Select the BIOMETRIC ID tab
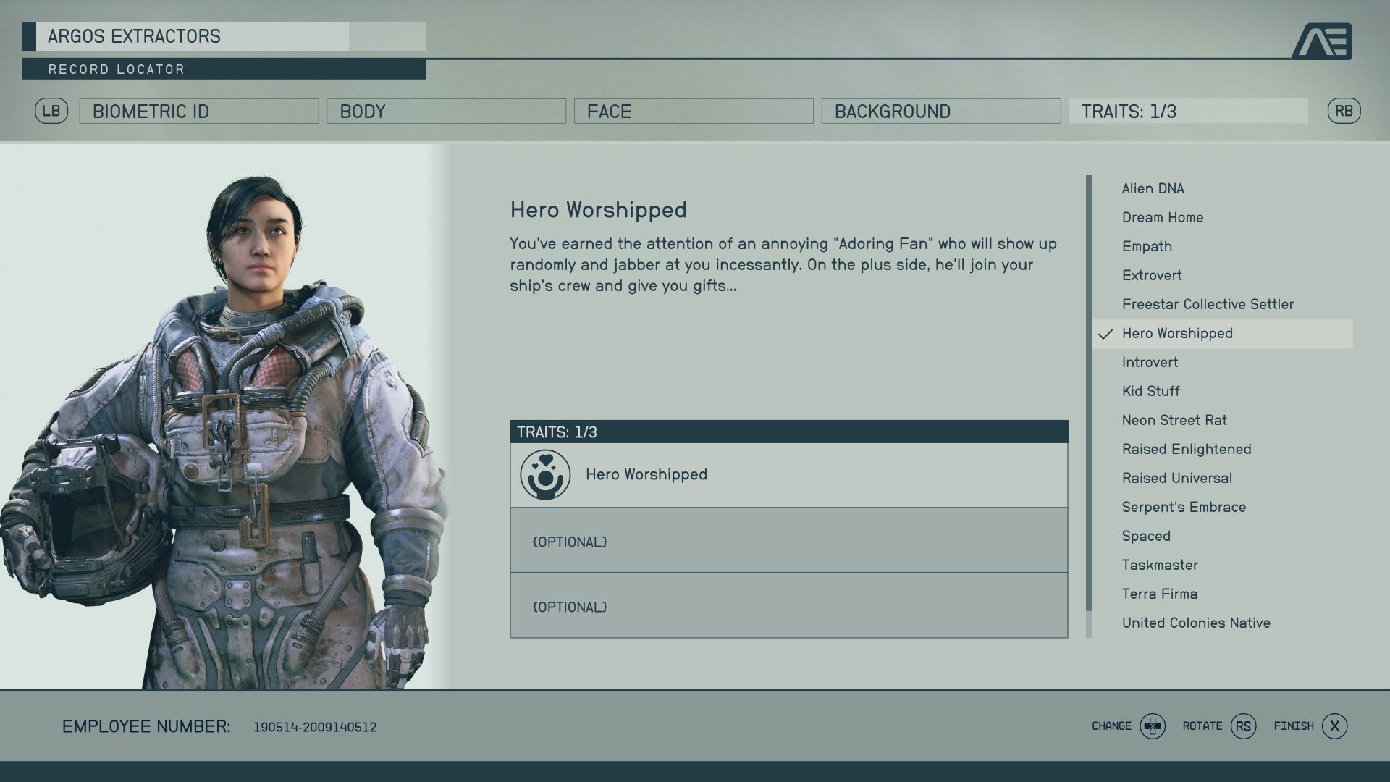1390x782 pixels. coord(200,111)
